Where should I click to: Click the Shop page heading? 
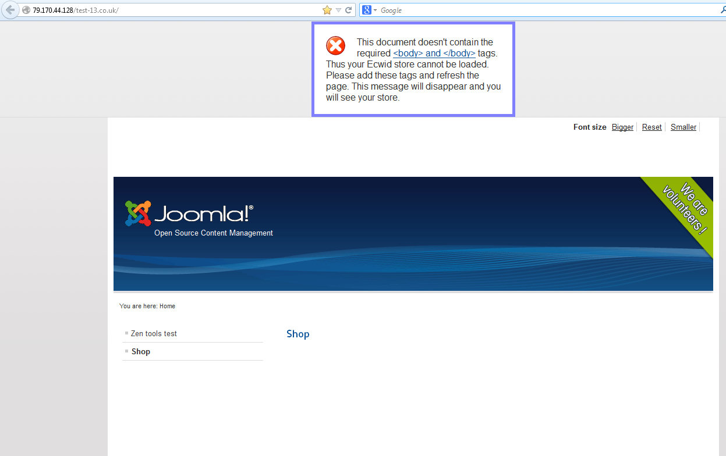[298, 334]
